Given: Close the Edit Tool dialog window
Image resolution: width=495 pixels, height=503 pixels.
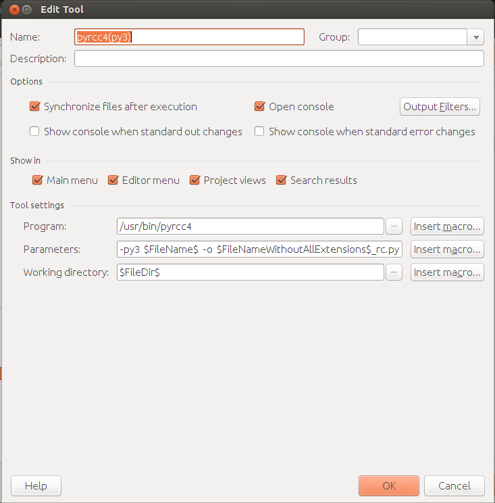Looking at the screenshot, I should (11, 10).
